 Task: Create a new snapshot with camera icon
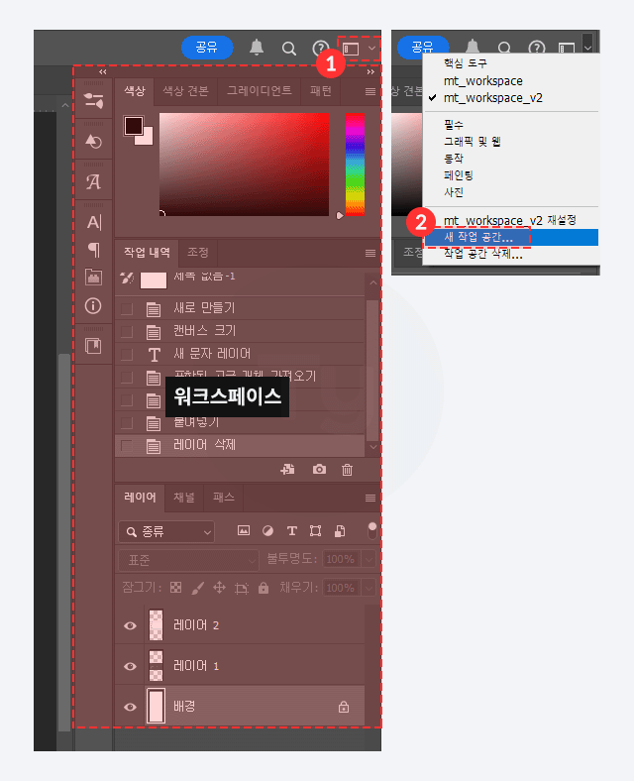[x=320, y=469]
